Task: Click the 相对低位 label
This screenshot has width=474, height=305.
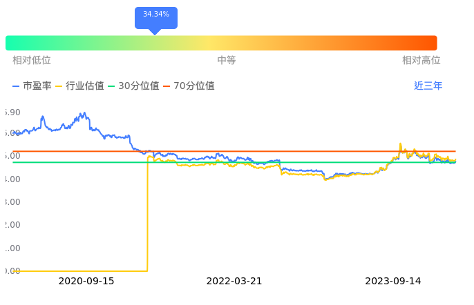Action: coord(32,61)
